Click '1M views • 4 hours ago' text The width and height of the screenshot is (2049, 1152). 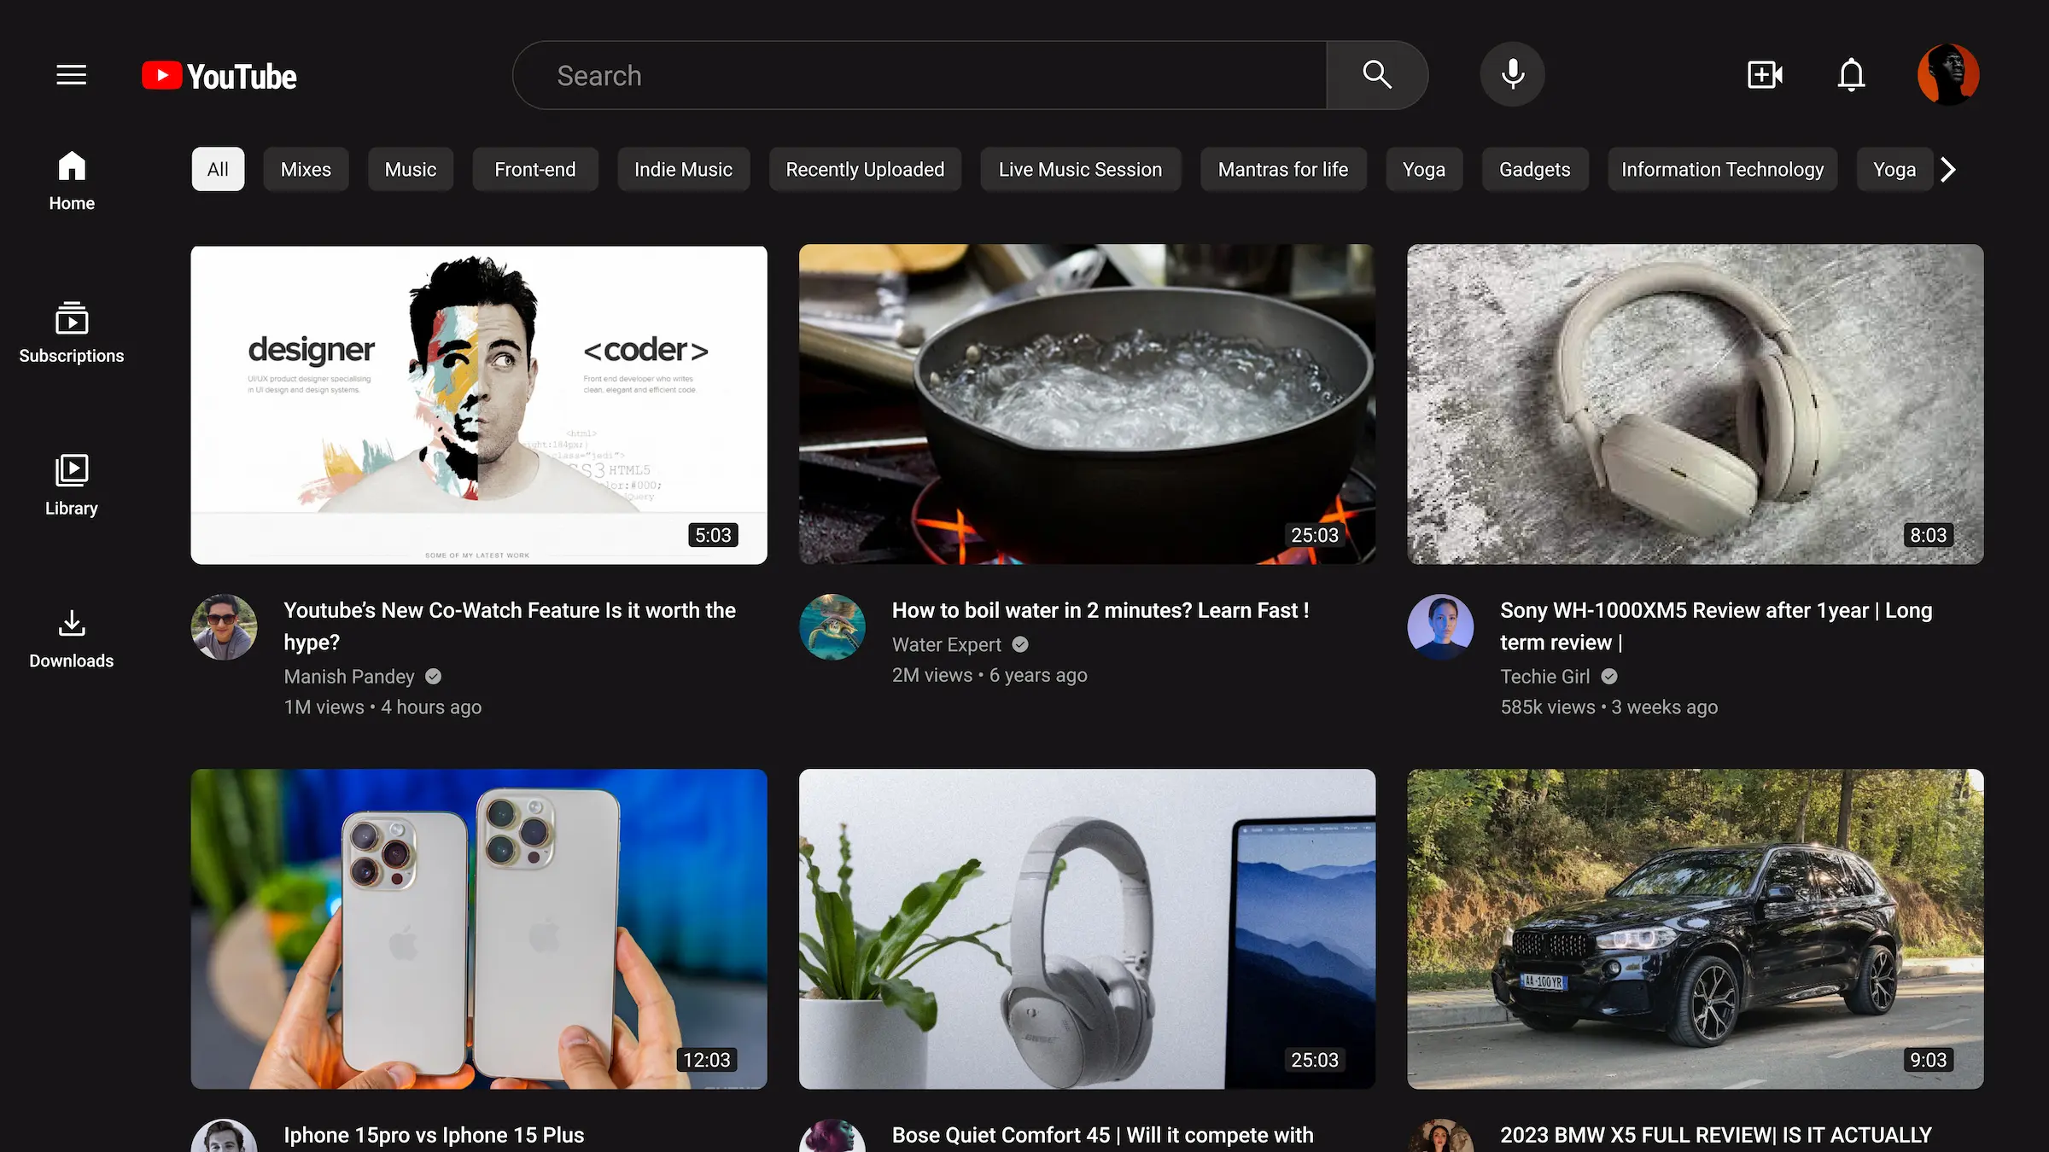pyautogui.click(x=382, y=707)
